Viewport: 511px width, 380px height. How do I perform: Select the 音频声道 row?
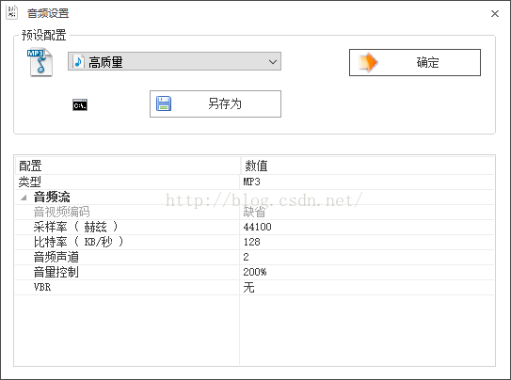tap(254, 257)
